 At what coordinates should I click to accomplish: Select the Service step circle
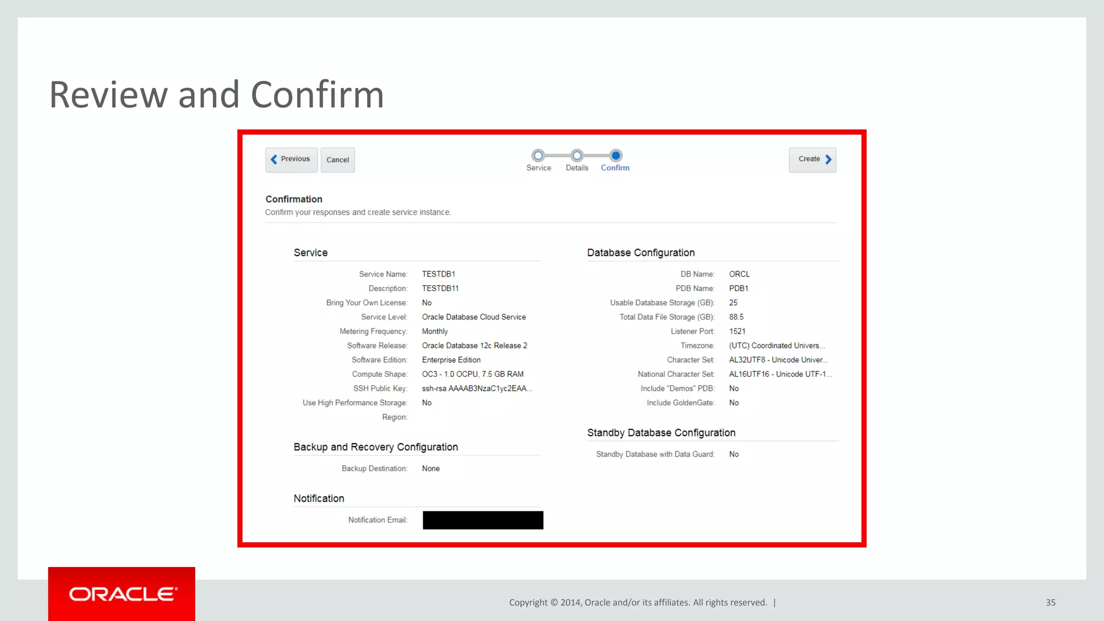(538, 156)
